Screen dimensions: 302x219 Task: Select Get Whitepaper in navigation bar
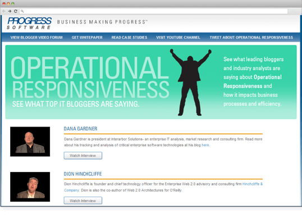click(87, 38)
